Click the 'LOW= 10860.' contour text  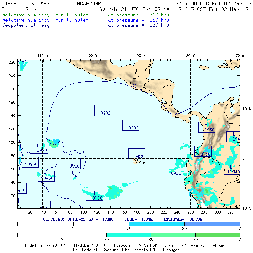tap(101, 219)
